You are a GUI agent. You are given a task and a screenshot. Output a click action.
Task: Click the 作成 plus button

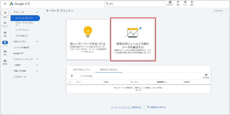pos(5,13)
